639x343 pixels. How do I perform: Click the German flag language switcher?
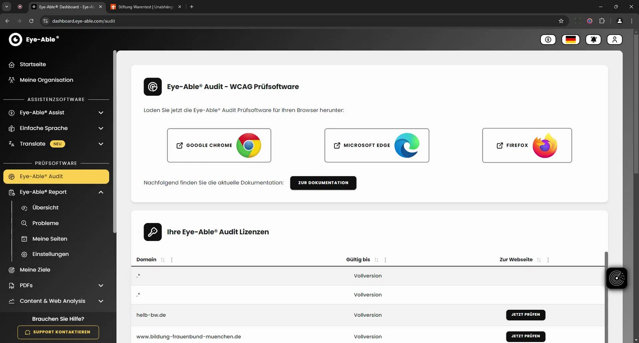pos(570,40)
